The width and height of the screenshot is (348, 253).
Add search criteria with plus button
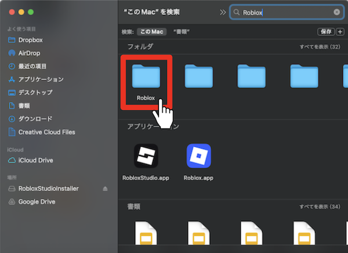coord(340,31)
